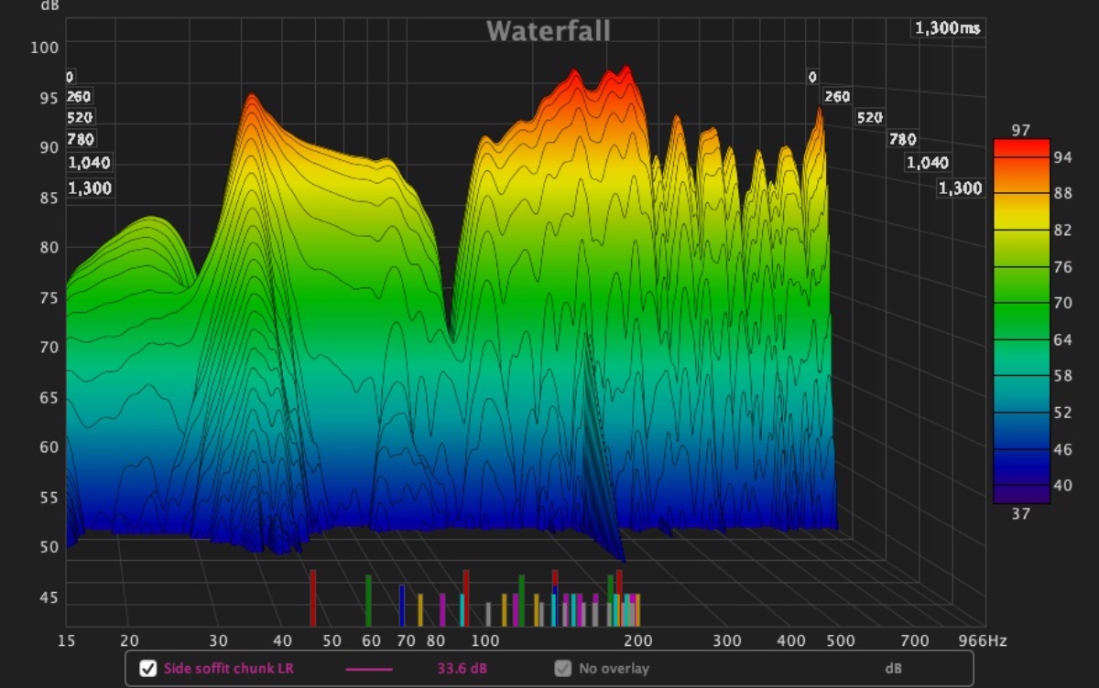The image size is (1099, 688).
Task: Click the 100 label on frequency axis
Action: (485, 641)
